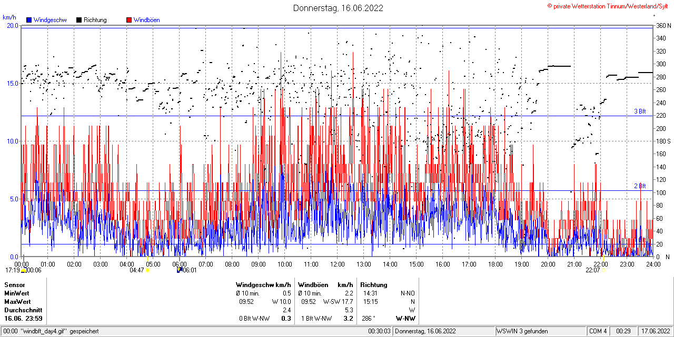Click the 00:06 time under the axis
Image resolution: width=674 pixels, height=337 pixels.
(x=34, y=270)
